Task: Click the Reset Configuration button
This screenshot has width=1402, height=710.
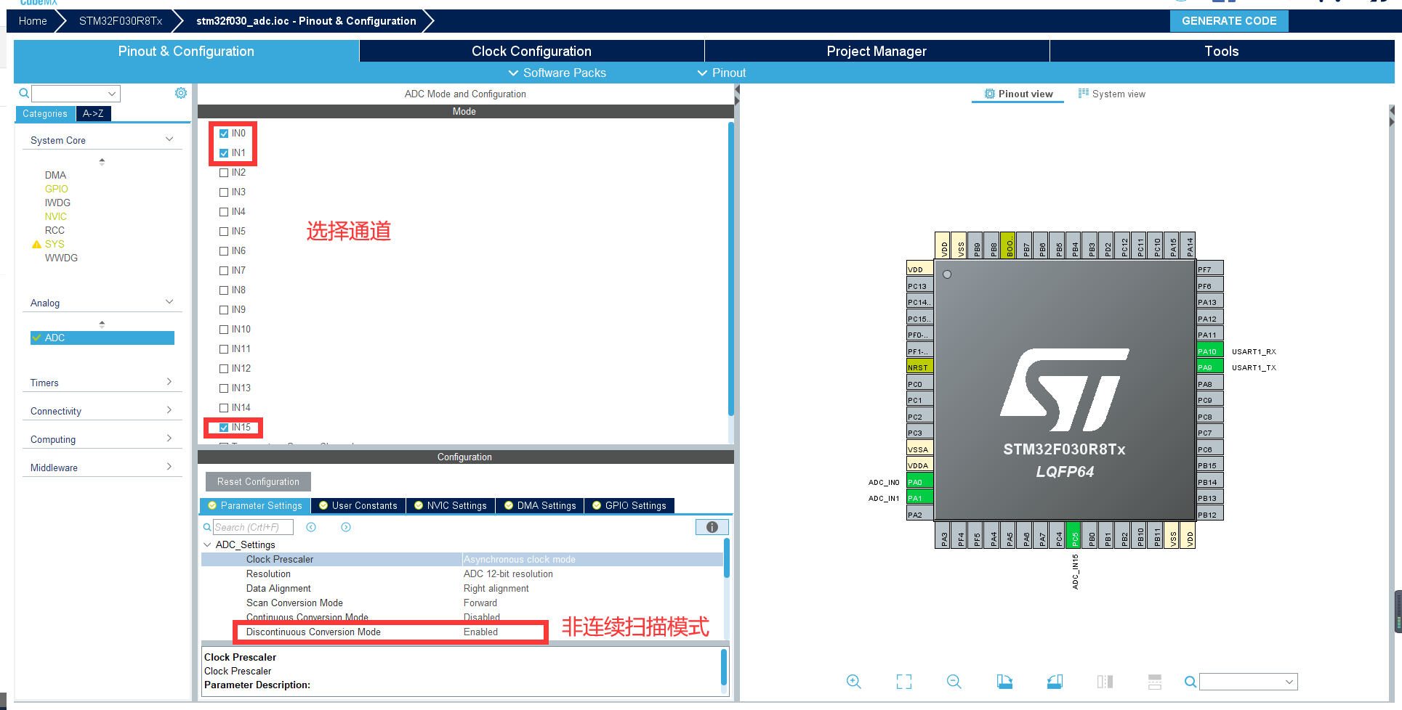Action: coord(258,481)
